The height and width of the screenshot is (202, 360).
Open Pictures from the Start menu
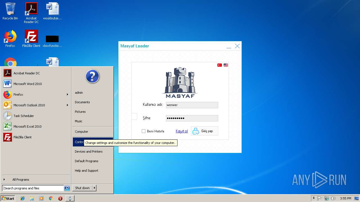coord(93,112)
